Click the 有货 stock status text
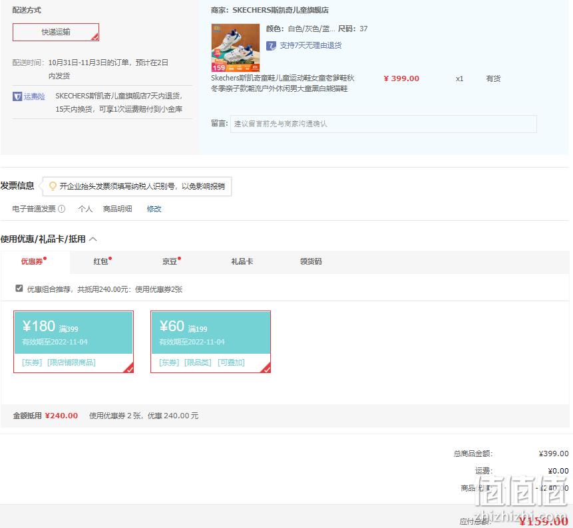Image resolution: width=573 pixels, height=528 pixels. 493,78
